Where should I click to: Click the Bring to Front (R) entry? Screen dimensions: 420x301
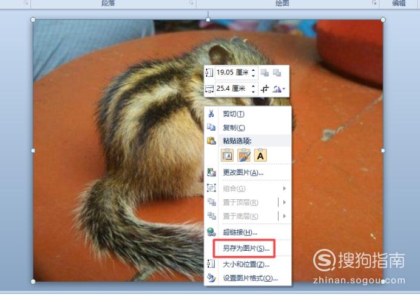point(240,202)
